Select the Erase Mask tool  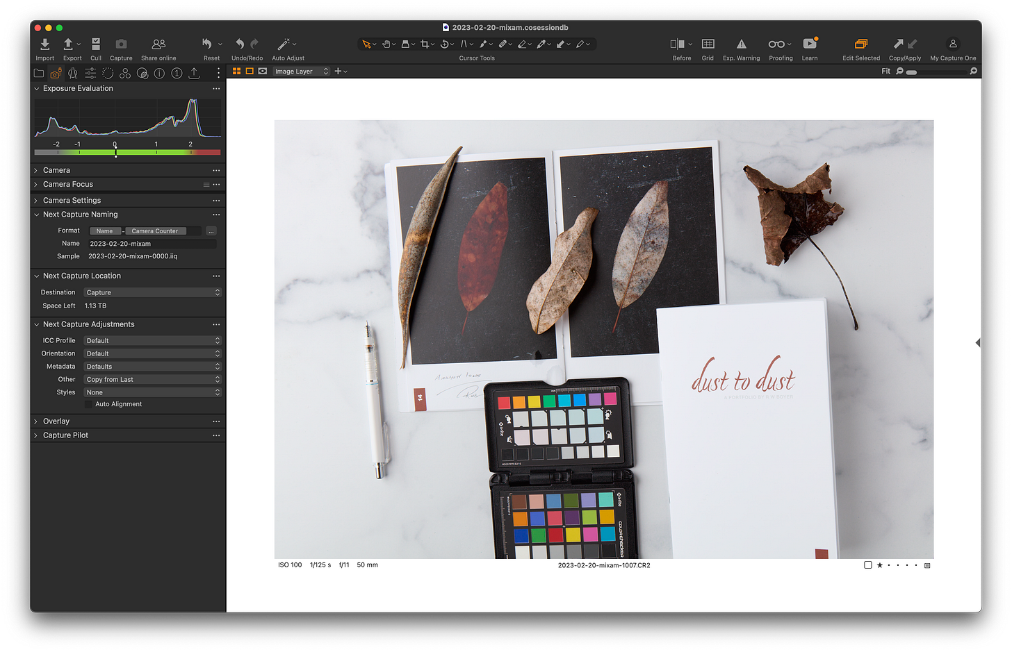coord(522,44)
